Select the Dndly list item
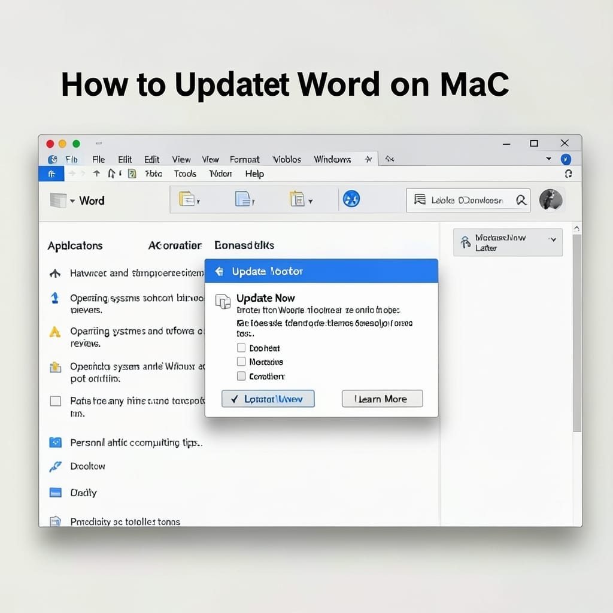This screenshot has height=613, width=613. click(83, 493)
